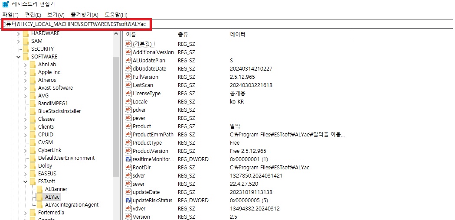Viewport: 455px width, 220px height.
Task: Select the EASEUS tree key
Action: pyautogui.click(x=47, y=174)
